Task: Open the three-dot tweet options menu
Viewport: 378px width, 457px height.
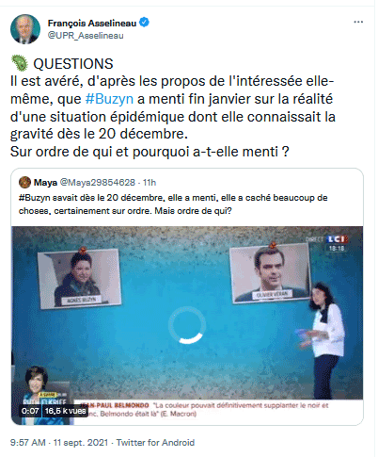Action: [x=358, y=23]
